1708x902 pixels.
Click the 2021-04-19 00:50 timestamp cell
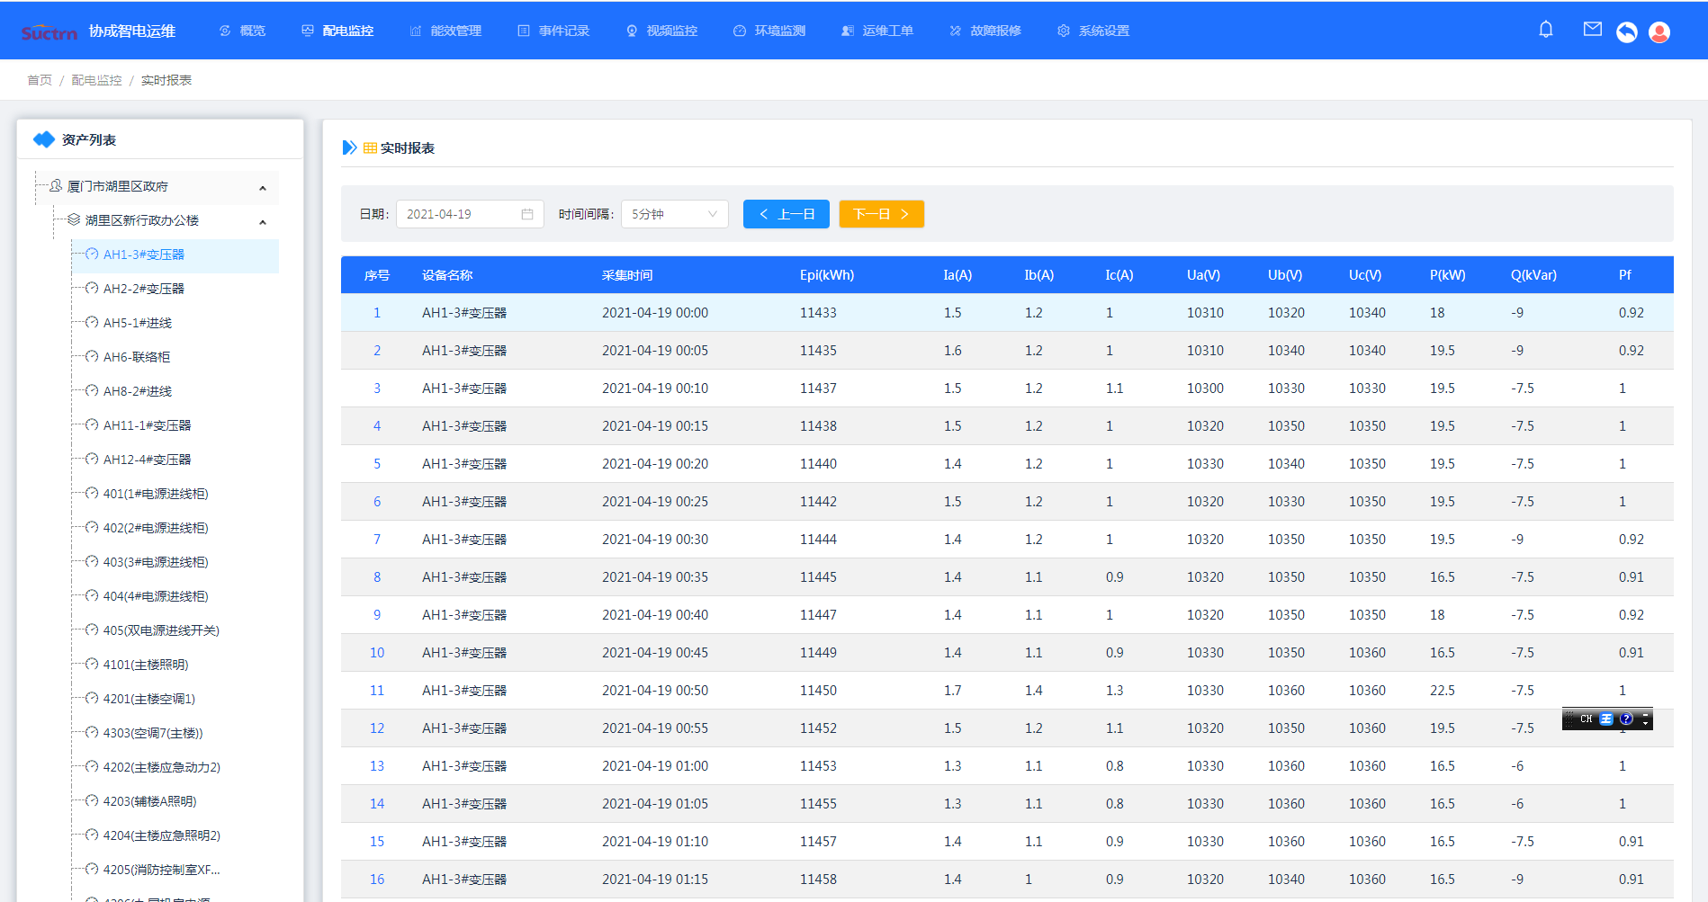[655, 691]
